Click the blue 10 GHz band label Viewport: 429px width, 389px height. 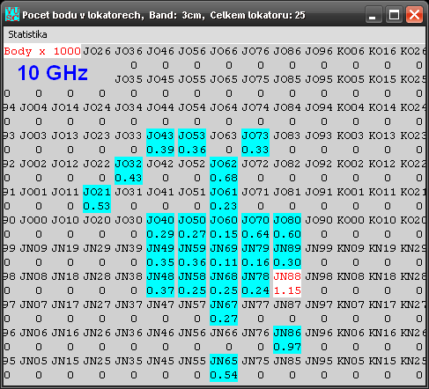coord(53,73)
